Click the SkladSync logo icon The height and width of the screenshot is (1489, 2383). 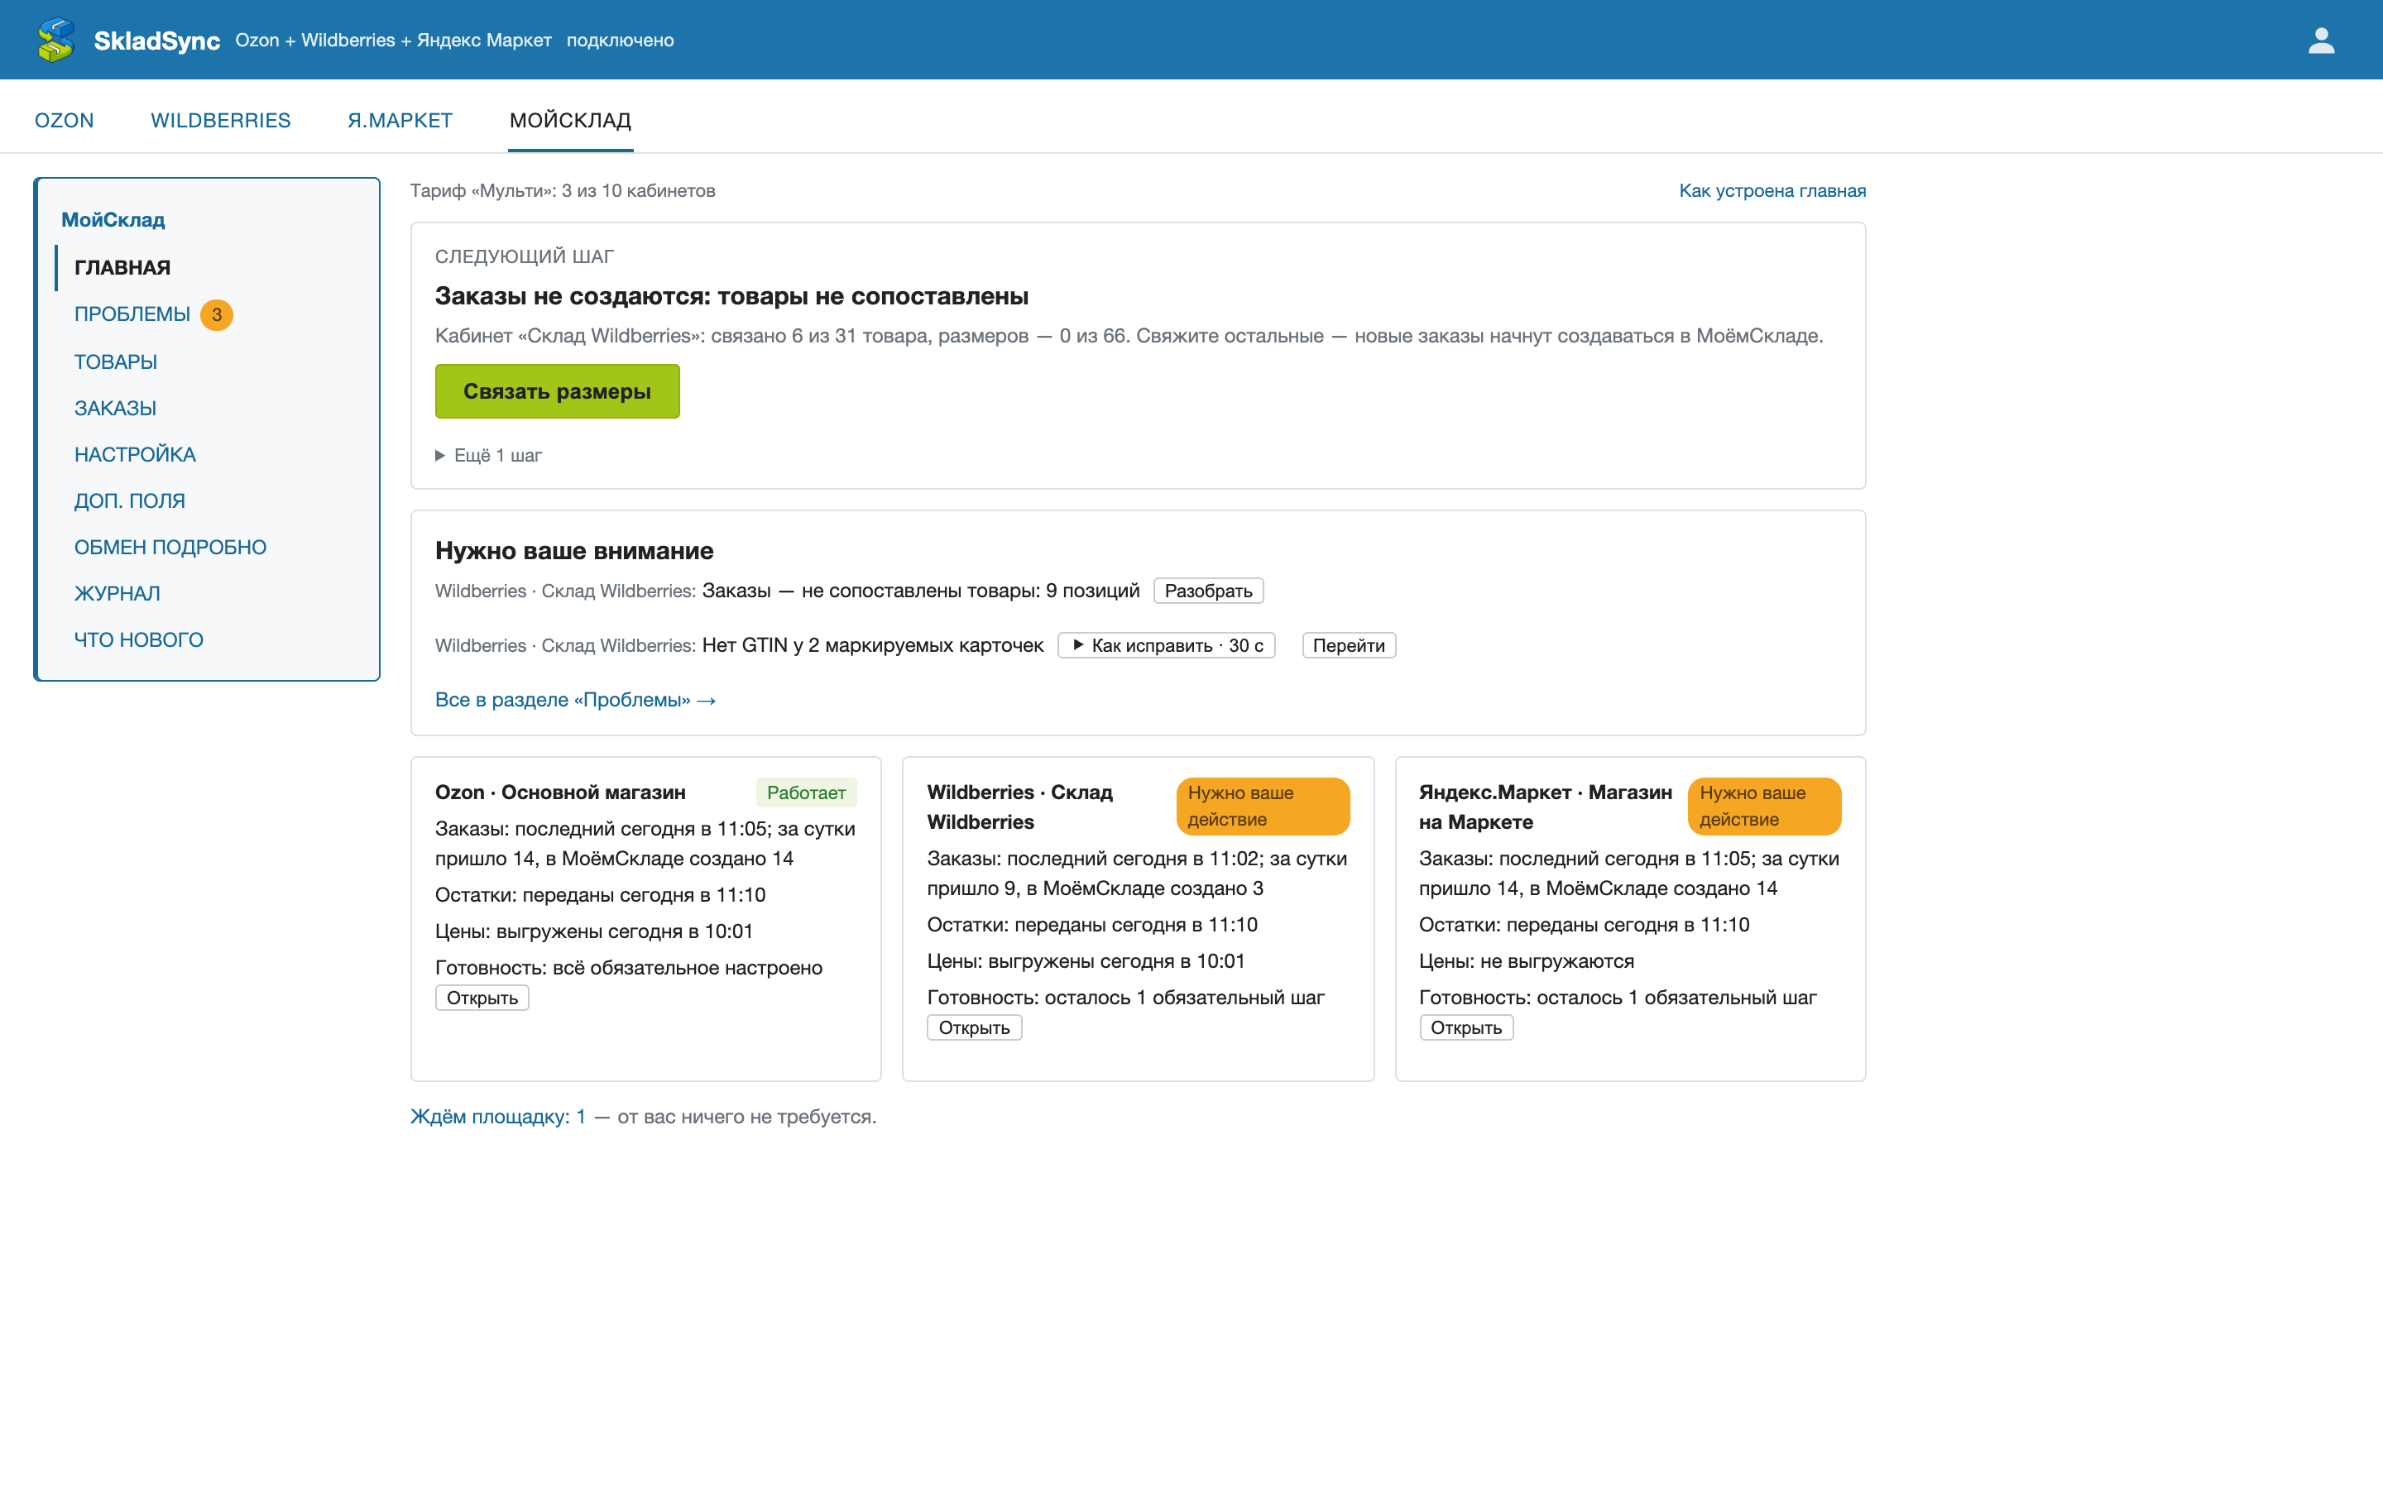55,40
